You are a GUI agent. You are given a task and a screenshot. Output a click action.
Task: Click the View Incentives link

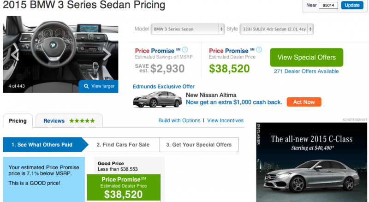[x=225, y=120]
